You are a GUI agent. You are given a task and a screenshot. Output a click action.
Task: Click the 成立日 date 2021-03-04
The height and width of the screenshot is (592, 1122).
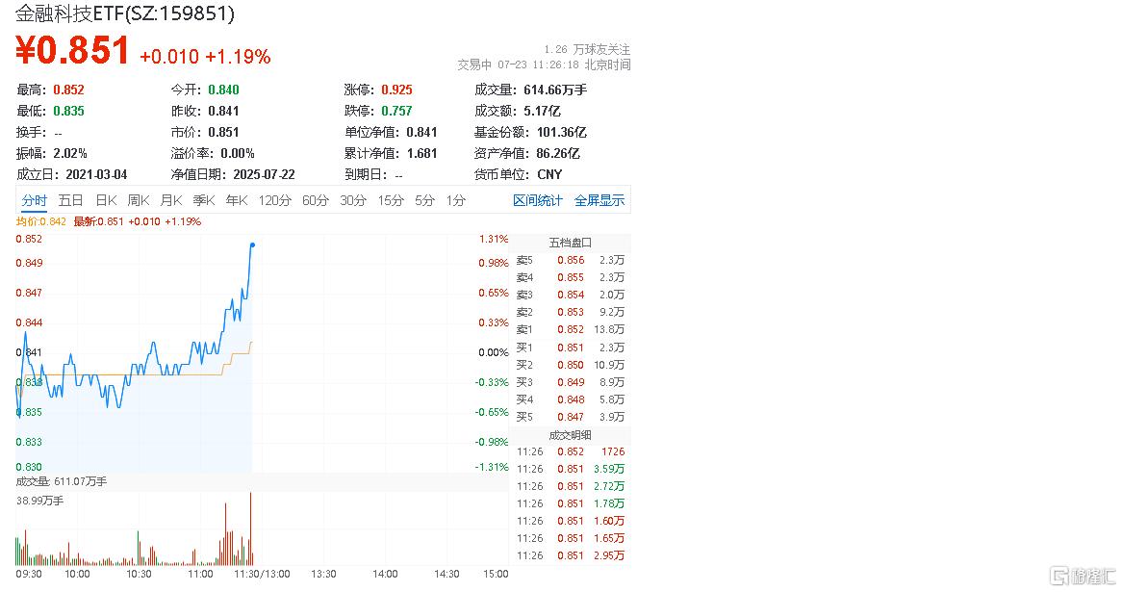click(x=96, y=174)
